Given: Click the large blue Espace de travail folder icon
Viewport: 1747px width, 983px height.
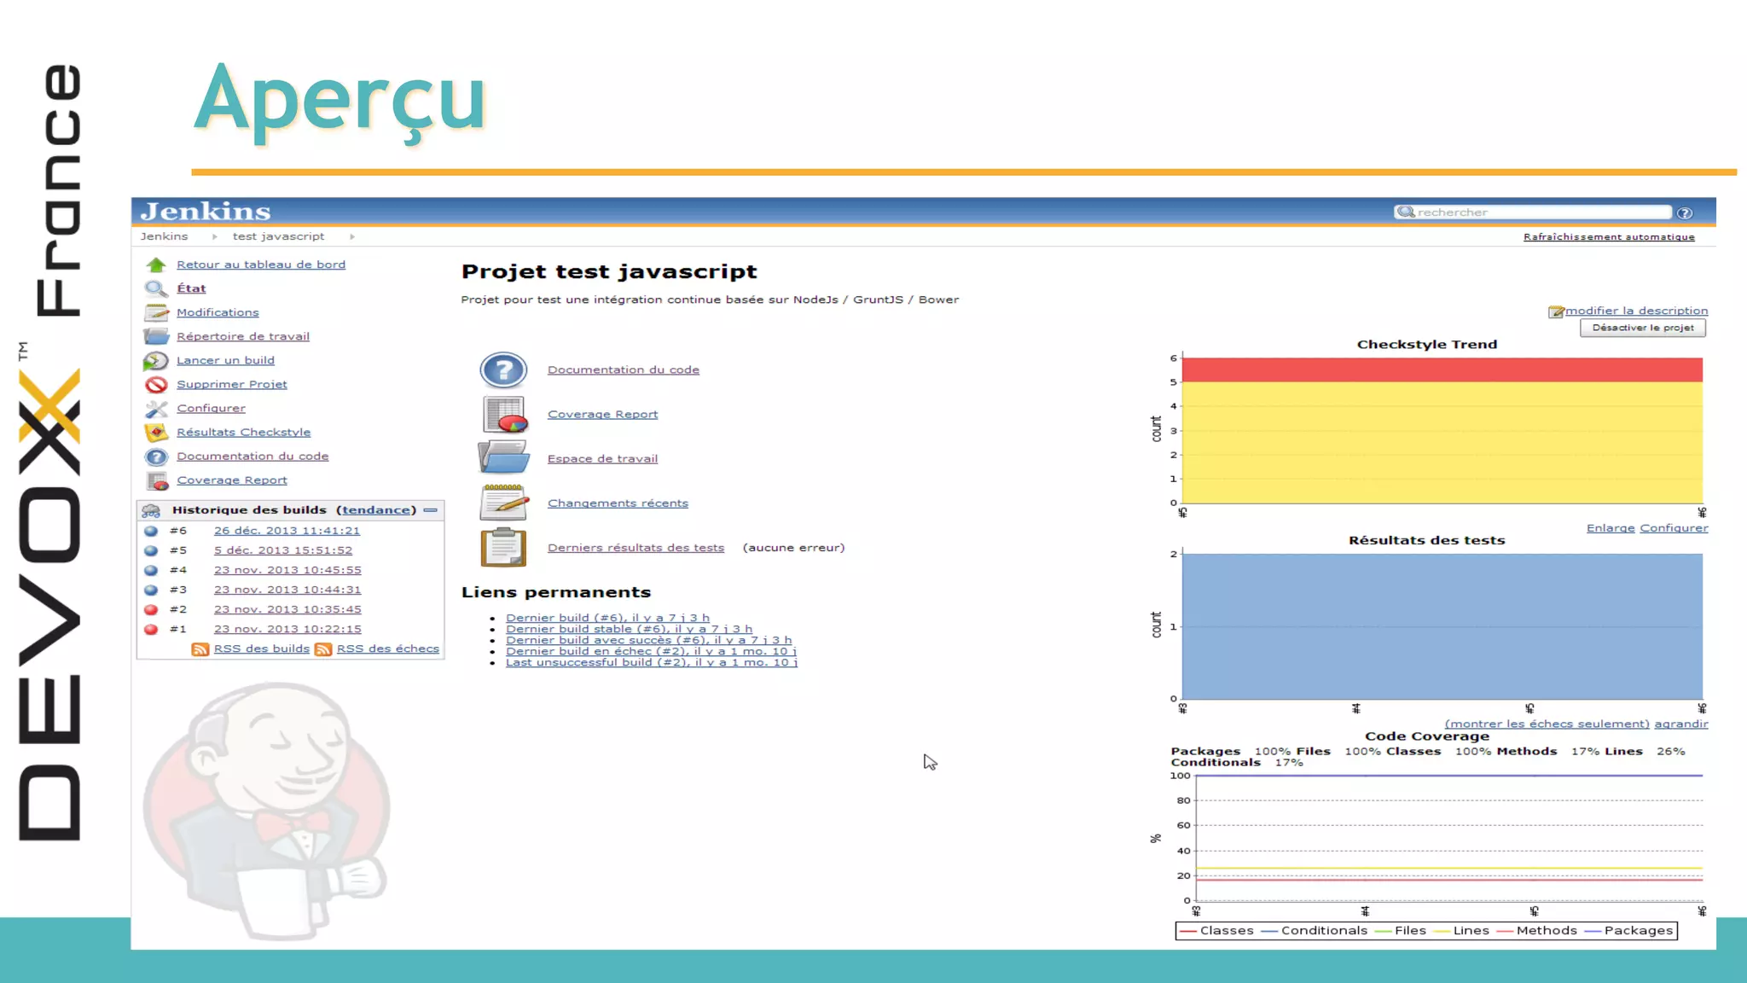Looking at the screenshot, I should tap(503, 458).
